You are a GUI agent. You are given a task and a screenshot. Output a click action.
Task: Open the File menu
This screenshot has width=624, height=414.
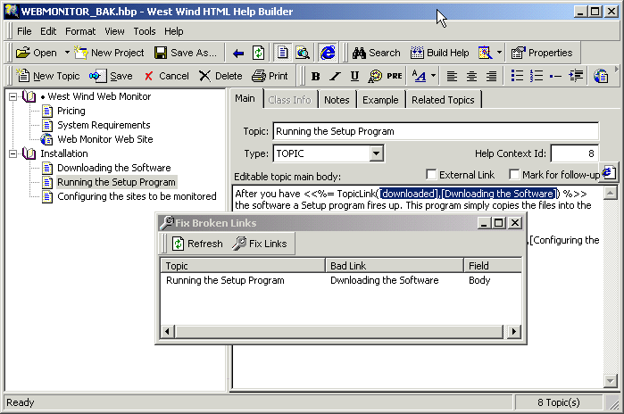[24, 31]
